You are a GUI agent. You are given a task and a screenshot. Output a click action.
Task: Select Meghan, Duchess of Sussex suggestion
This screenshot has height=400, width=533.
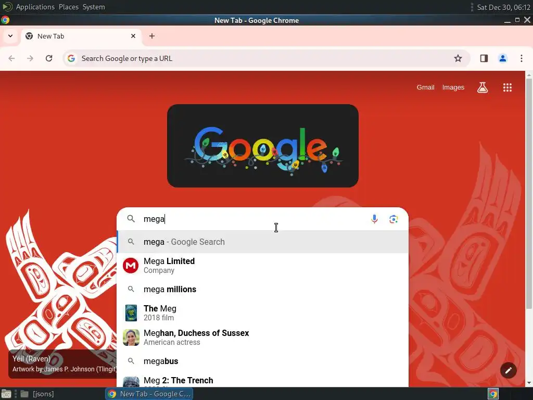tap(263, 337)
